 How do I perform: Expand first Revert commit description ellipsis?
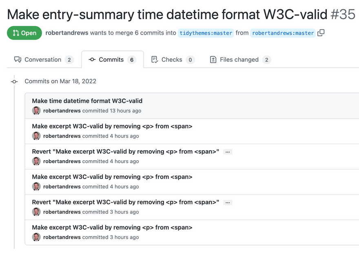pos(228,152)
